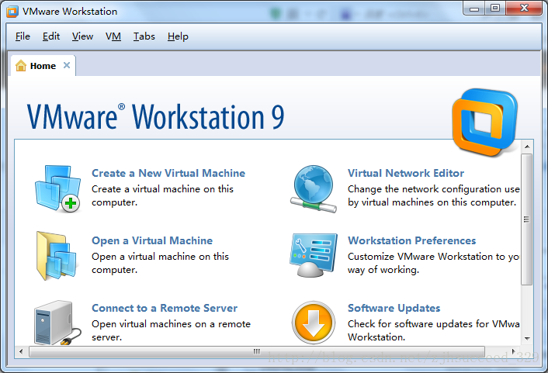Click the "Check for software updates" description

coord(433,330)
